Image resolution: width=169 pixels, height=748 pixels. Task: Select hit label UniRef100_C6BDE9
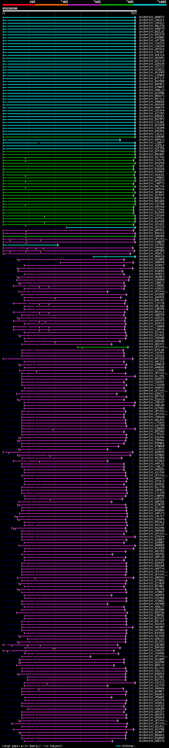pos(152,429)
